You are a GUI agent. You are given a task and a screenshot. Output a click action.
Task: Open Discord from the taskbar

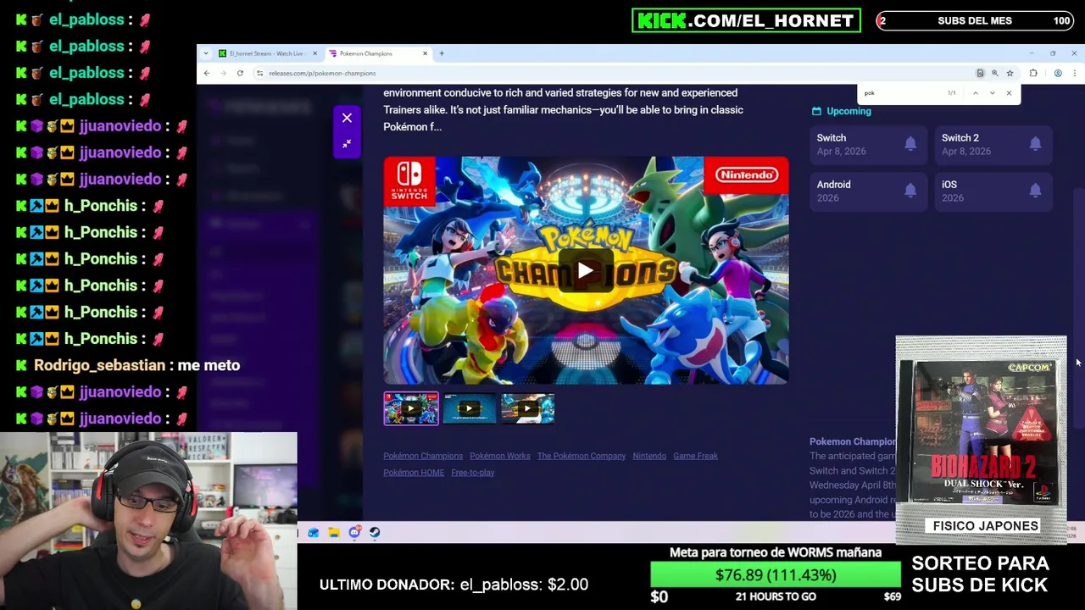[354, 532]
